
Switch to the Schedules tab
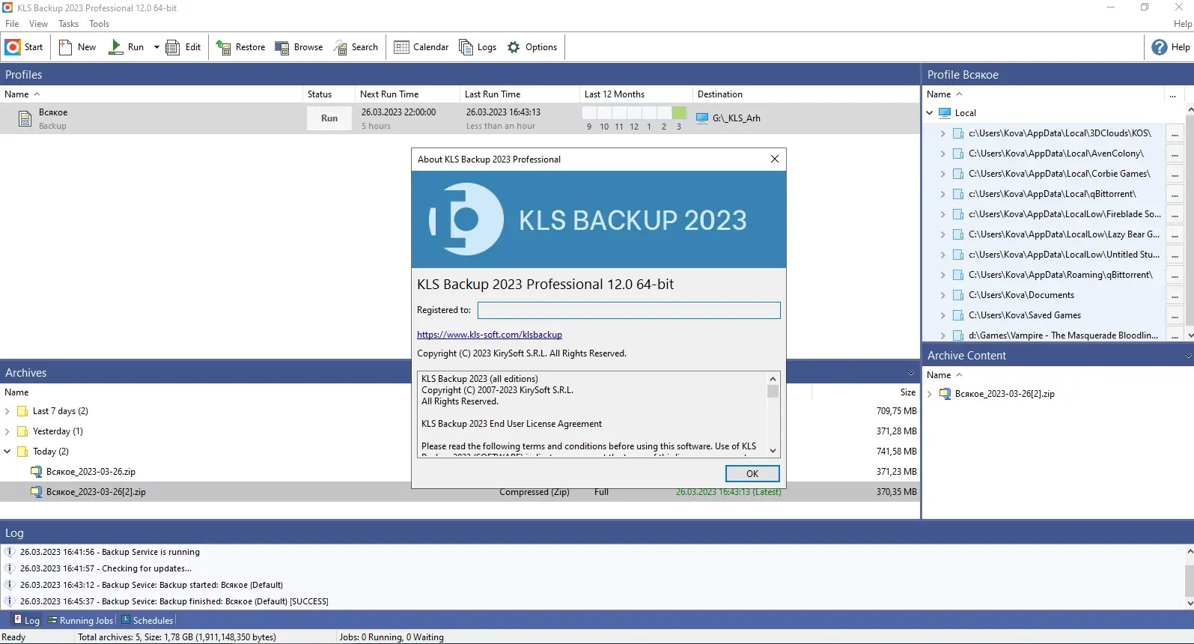pos(147,620)
